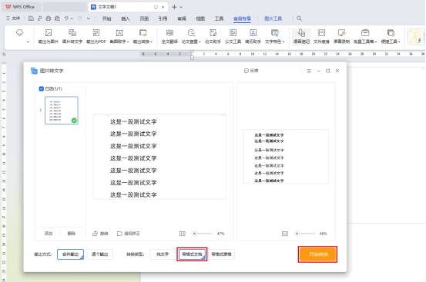Viewport: 426px width, 282px height.
Task: Choose the 纯文字 conversion type
Action: click(x=163, y=254)
